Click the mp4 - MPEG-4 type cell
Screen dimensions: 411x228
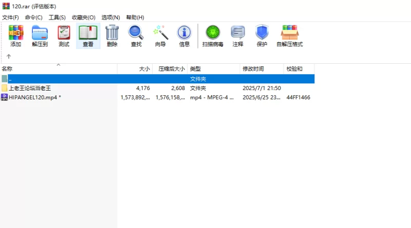coord(212,97)
